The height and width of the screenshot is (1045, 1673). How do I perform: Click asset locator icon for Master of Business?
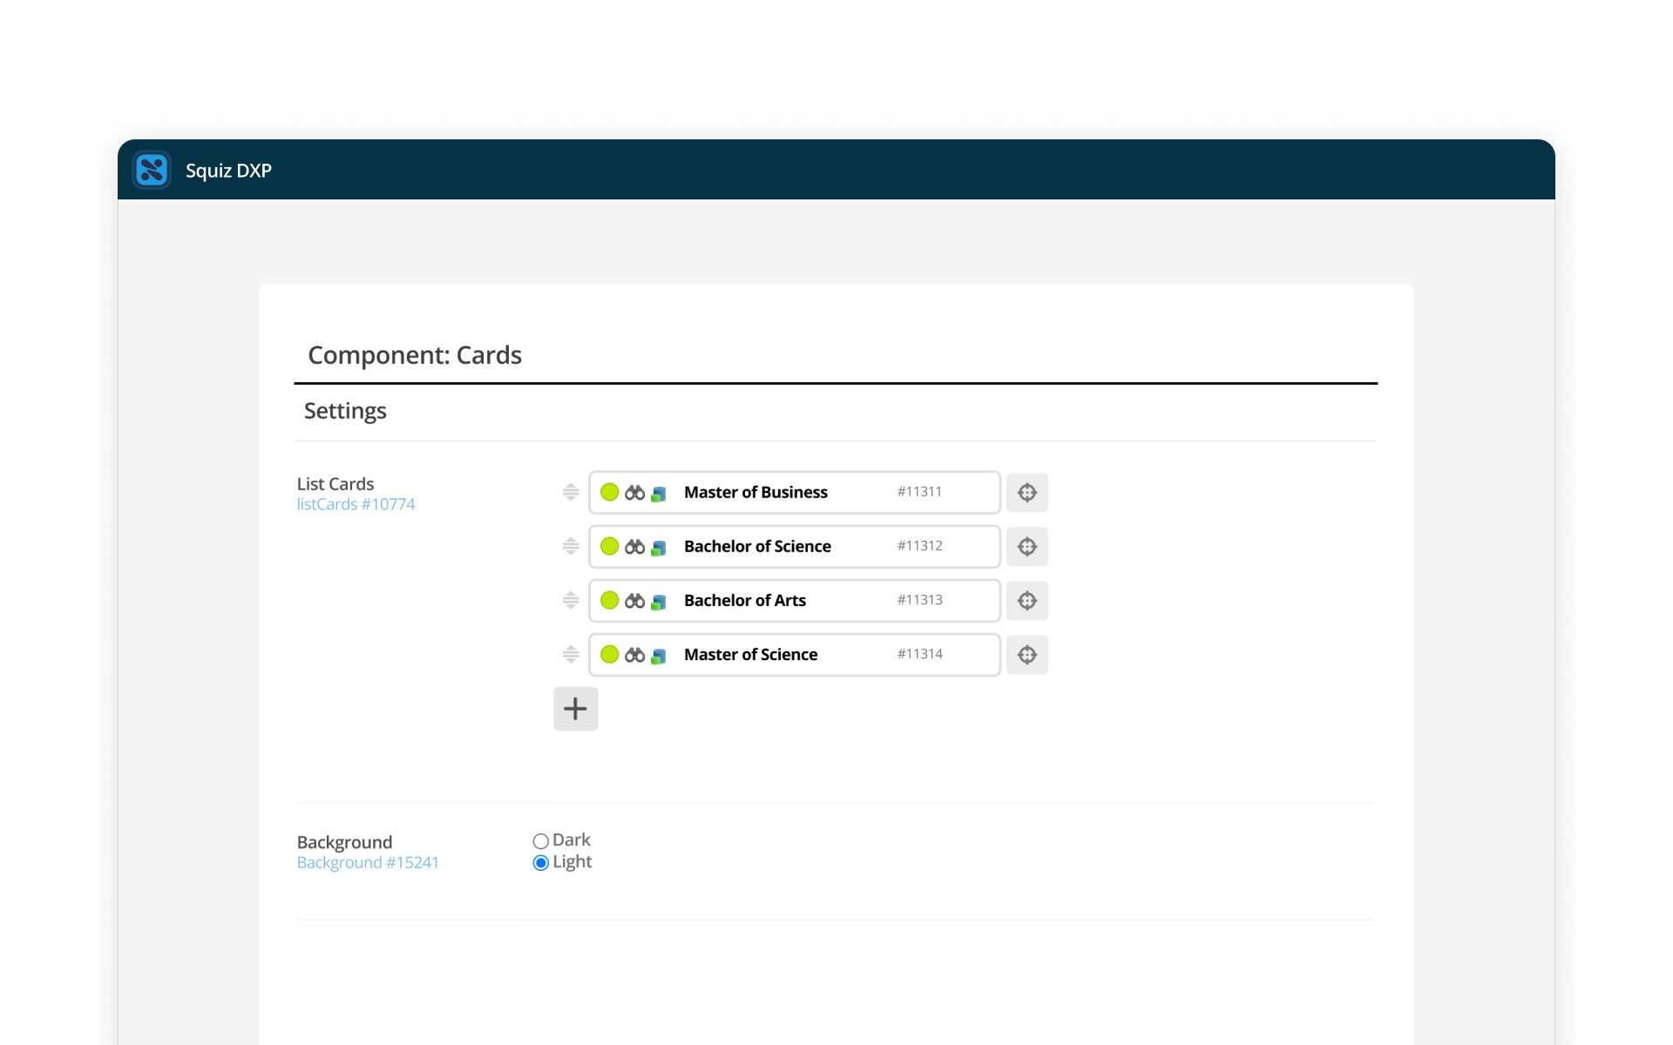coord(1026,492)
